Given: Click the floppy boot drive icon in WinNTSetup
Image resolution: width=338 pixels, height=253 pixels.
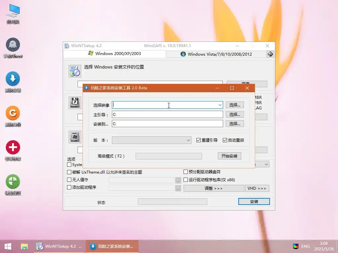Looking at the screenshot, I should [x=75, y=103].
